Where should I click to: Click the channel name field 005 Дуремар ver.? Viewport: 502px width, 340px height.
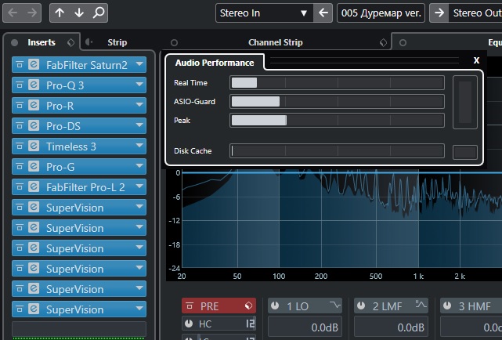click(381, 13)
